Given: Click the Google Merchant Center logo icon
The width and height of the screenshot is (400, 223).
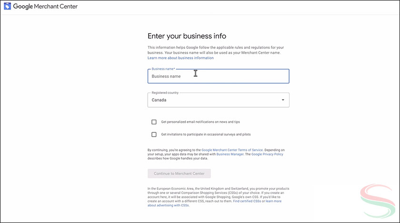Looking at the screenshot, I should point(8,7).
